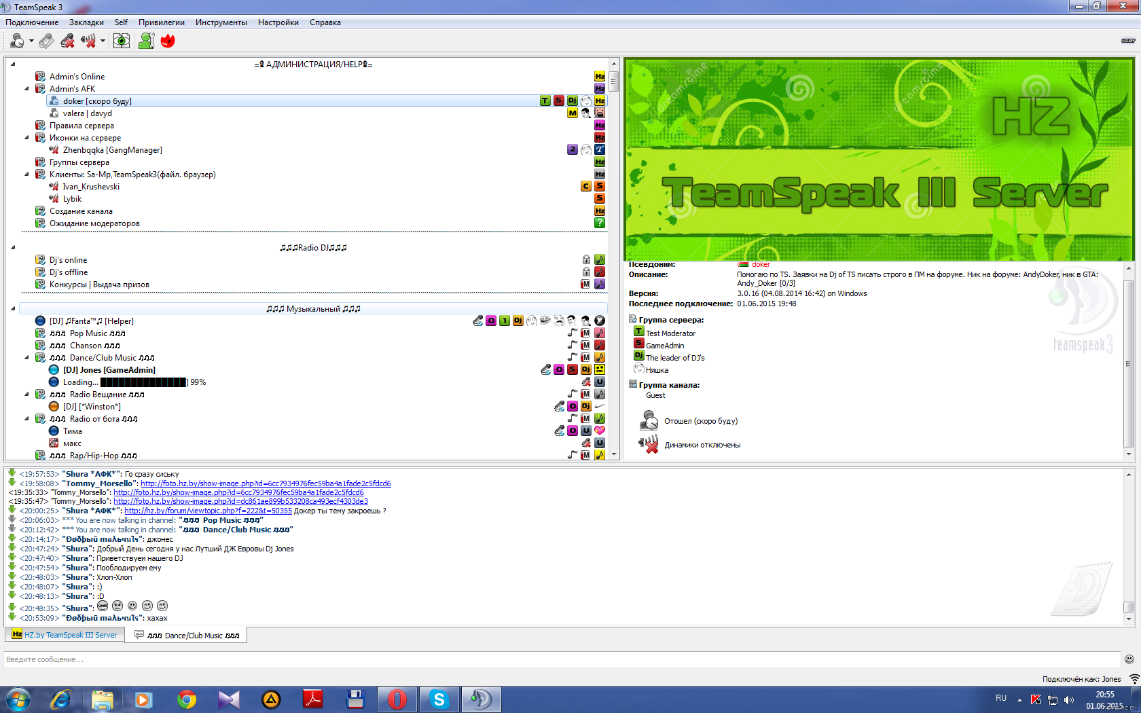Click the muted mic icon on Loading row

tap(586, 382)
